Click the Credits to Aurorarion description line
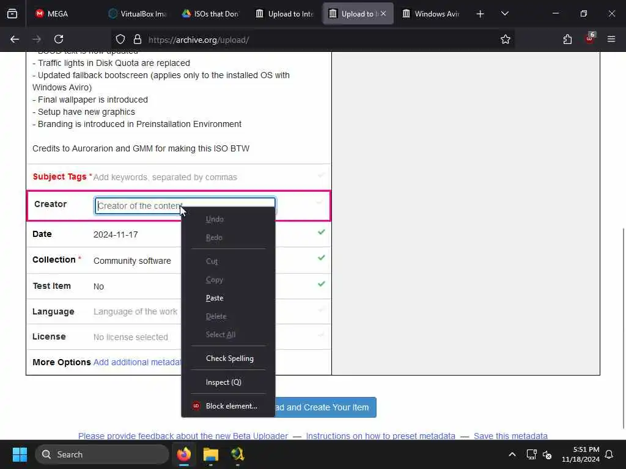Viewport: 626px width, 469px height. [141, 148]
